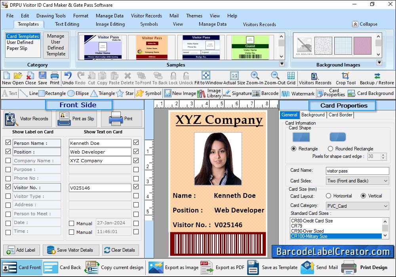Click the Zoom-In magnifier icon
The image size is (396, 277).
[x=255, y=76]
